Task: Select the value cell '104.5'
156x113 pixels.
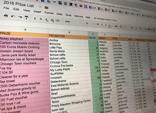Action: 96,68
